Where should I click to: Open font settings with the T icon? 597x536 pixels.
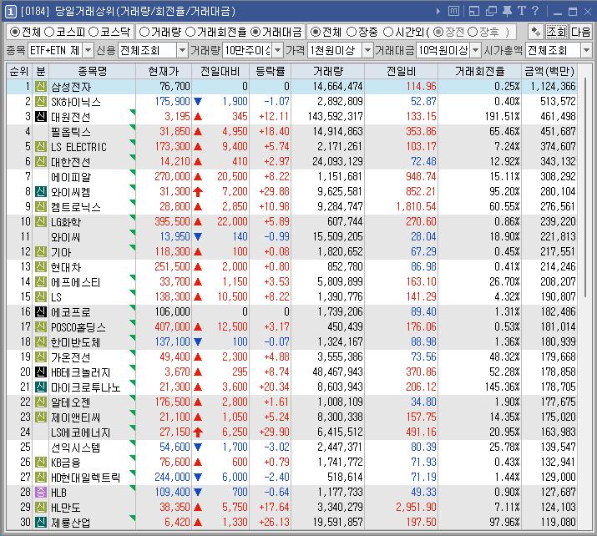tap(521, 11)
